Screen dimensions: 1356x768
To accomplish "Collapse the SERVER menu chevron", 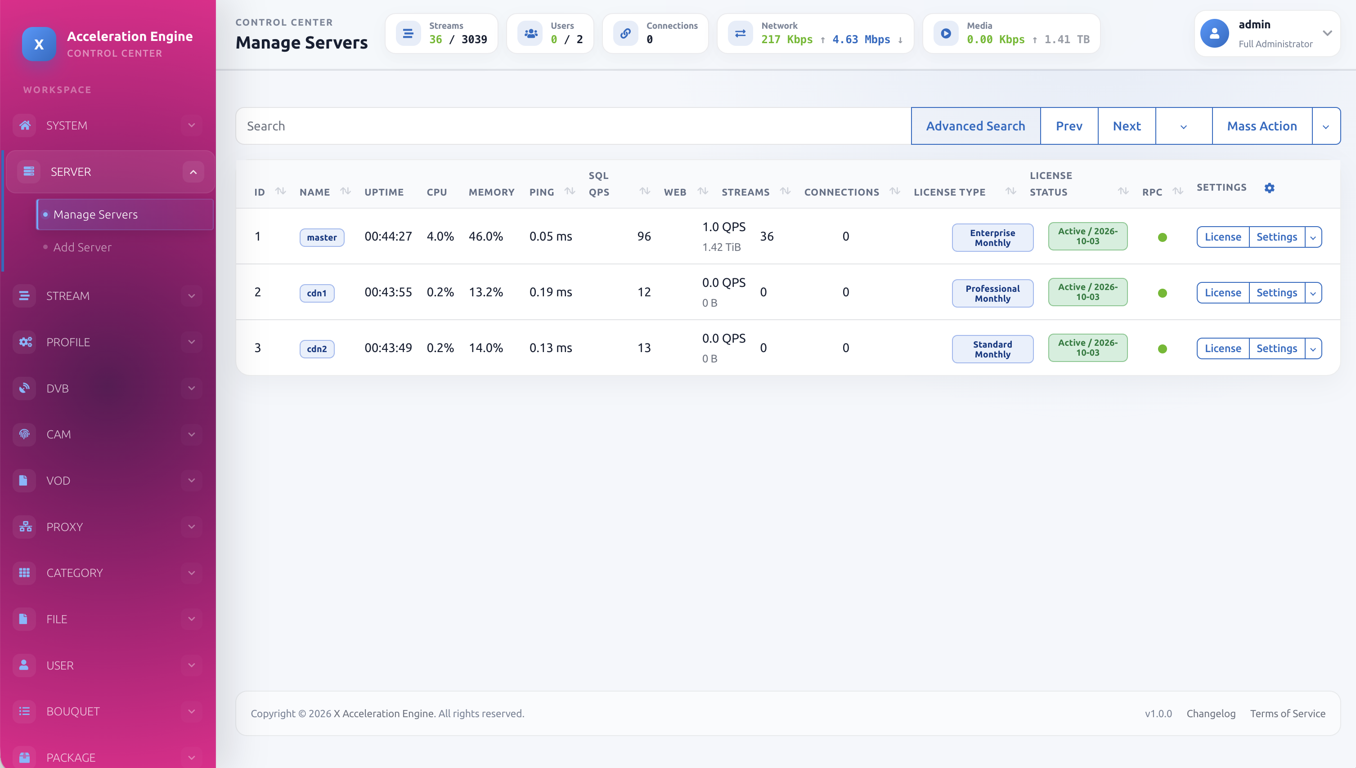I will tap(193, 172).
